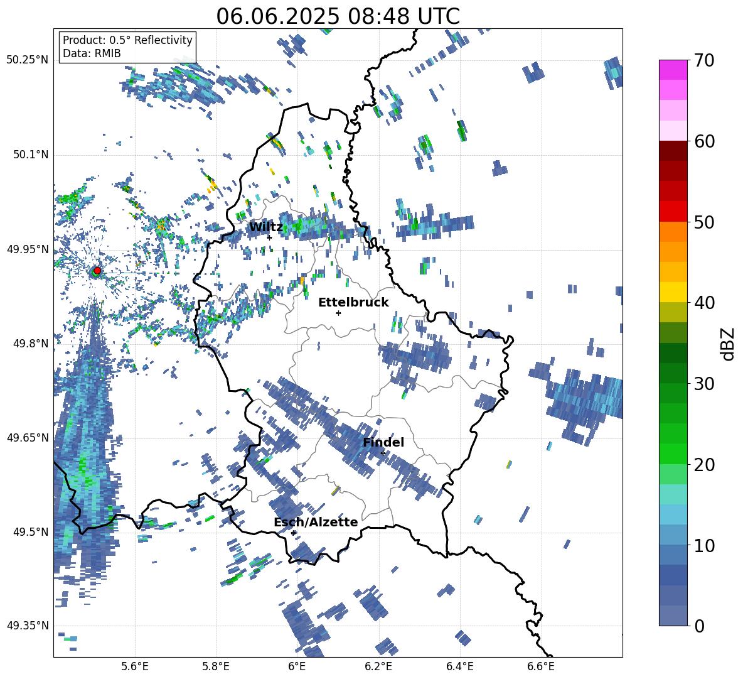Click the 6°E longitude tick label

(297, 666)
